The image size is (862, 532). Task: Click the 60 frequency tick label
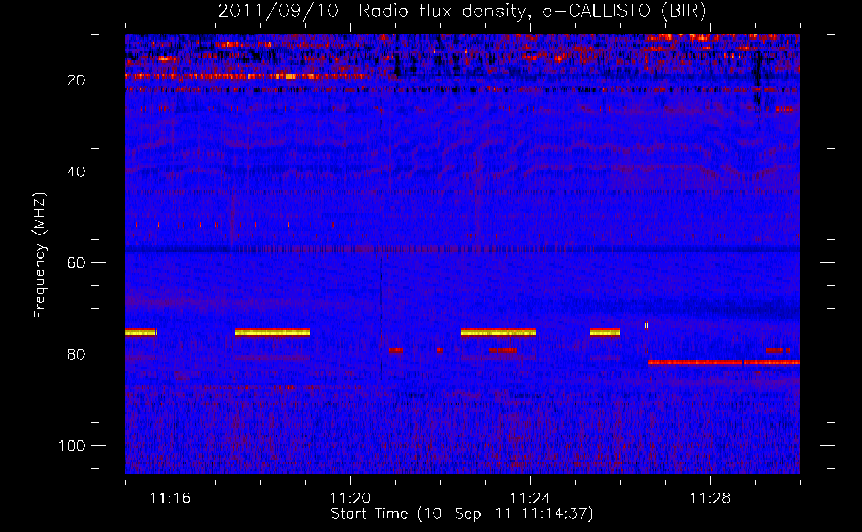(x=77, y=263)
